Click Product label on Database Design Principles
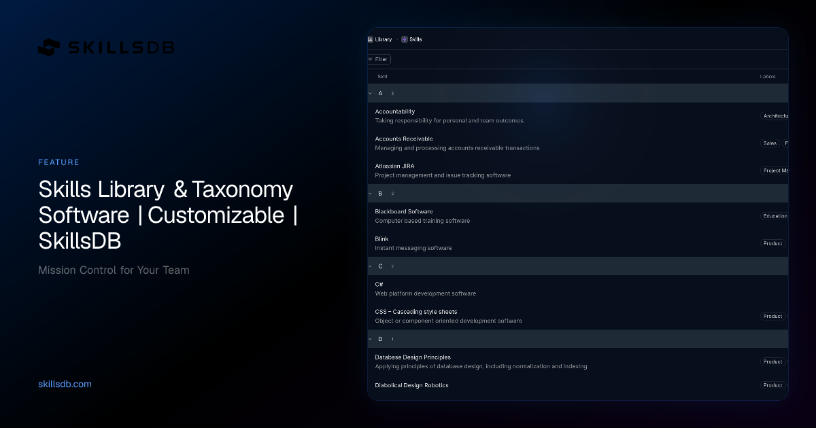This screenshot has width=816, height=428. [772, 361]
